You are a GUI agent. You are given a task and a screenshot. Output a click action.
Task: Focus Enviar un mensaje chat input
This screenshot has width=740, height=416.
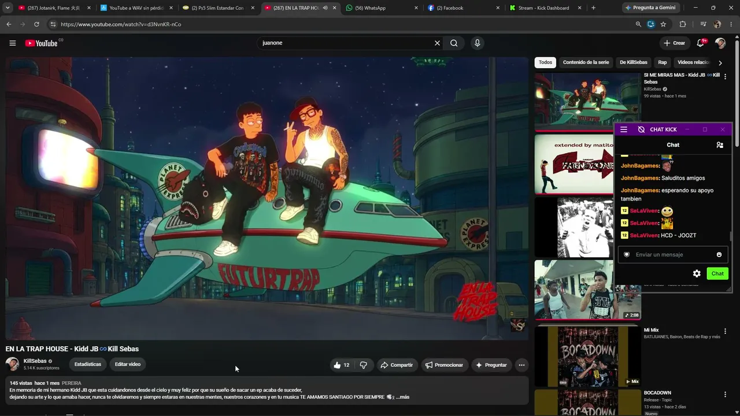pos(672,255)
